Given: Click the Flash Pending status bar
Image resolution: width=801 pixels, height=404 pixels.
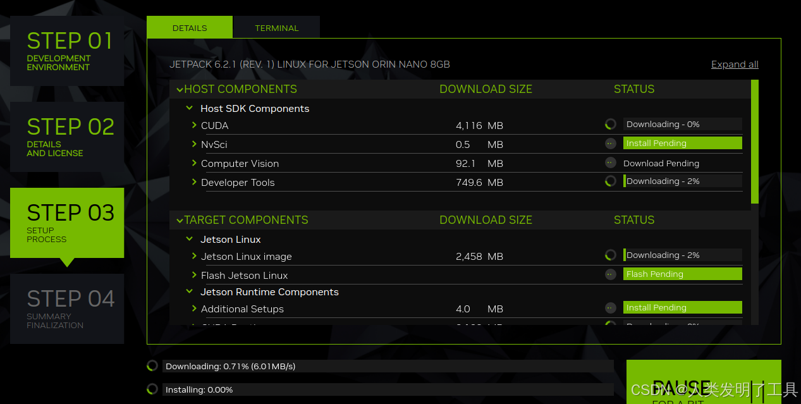Looking at the screenshot, I should 683,274.
